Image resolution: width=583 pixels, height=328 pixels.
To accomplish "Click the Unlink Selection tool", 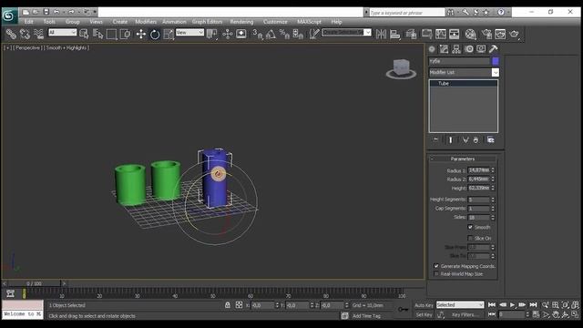I will pos(25,35).
